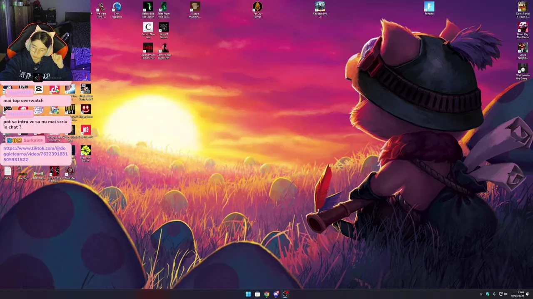
Task: Launch the Fortnite desktop icon
Action: (x=429, y=8)
